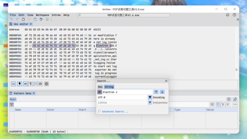Image resolution: width=247 pixels, height=139 pixels.
Task: Close the Hex editor tab
Action: (31, 24)
